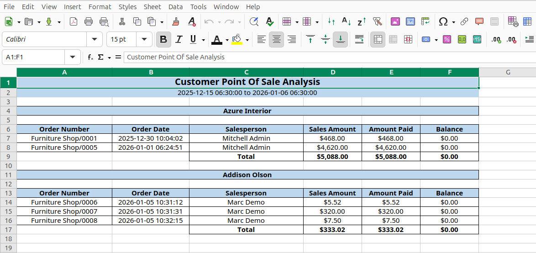Click the Sort icon with up-down arrows
The width and height of the screenshot is (536, 253).
331,22
